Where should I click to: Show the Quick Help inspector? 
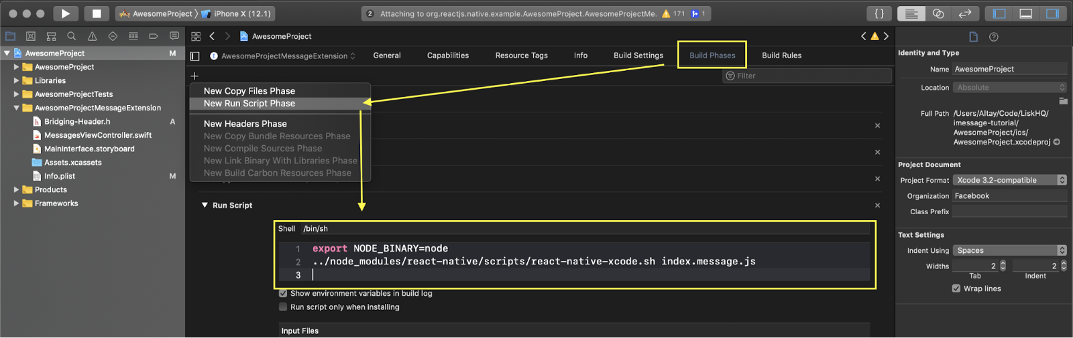click(994, 37)
